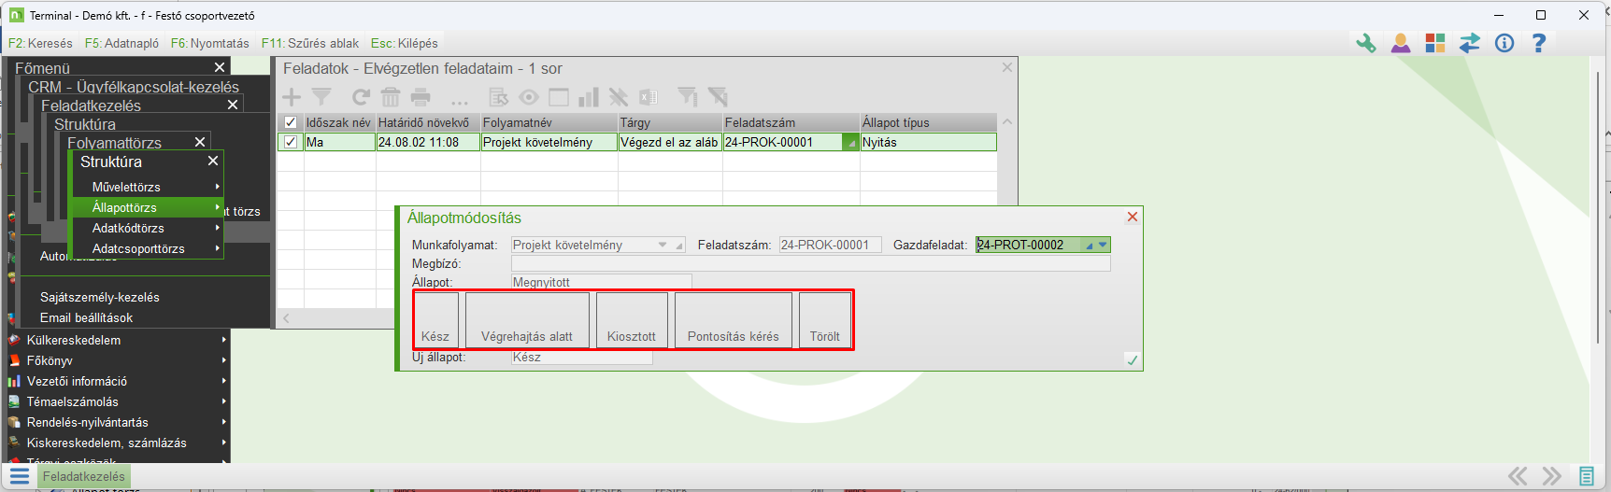Open Gazdafeladat dropdown arrow
Screen dimensions: 1611x492
(1103, 245)
